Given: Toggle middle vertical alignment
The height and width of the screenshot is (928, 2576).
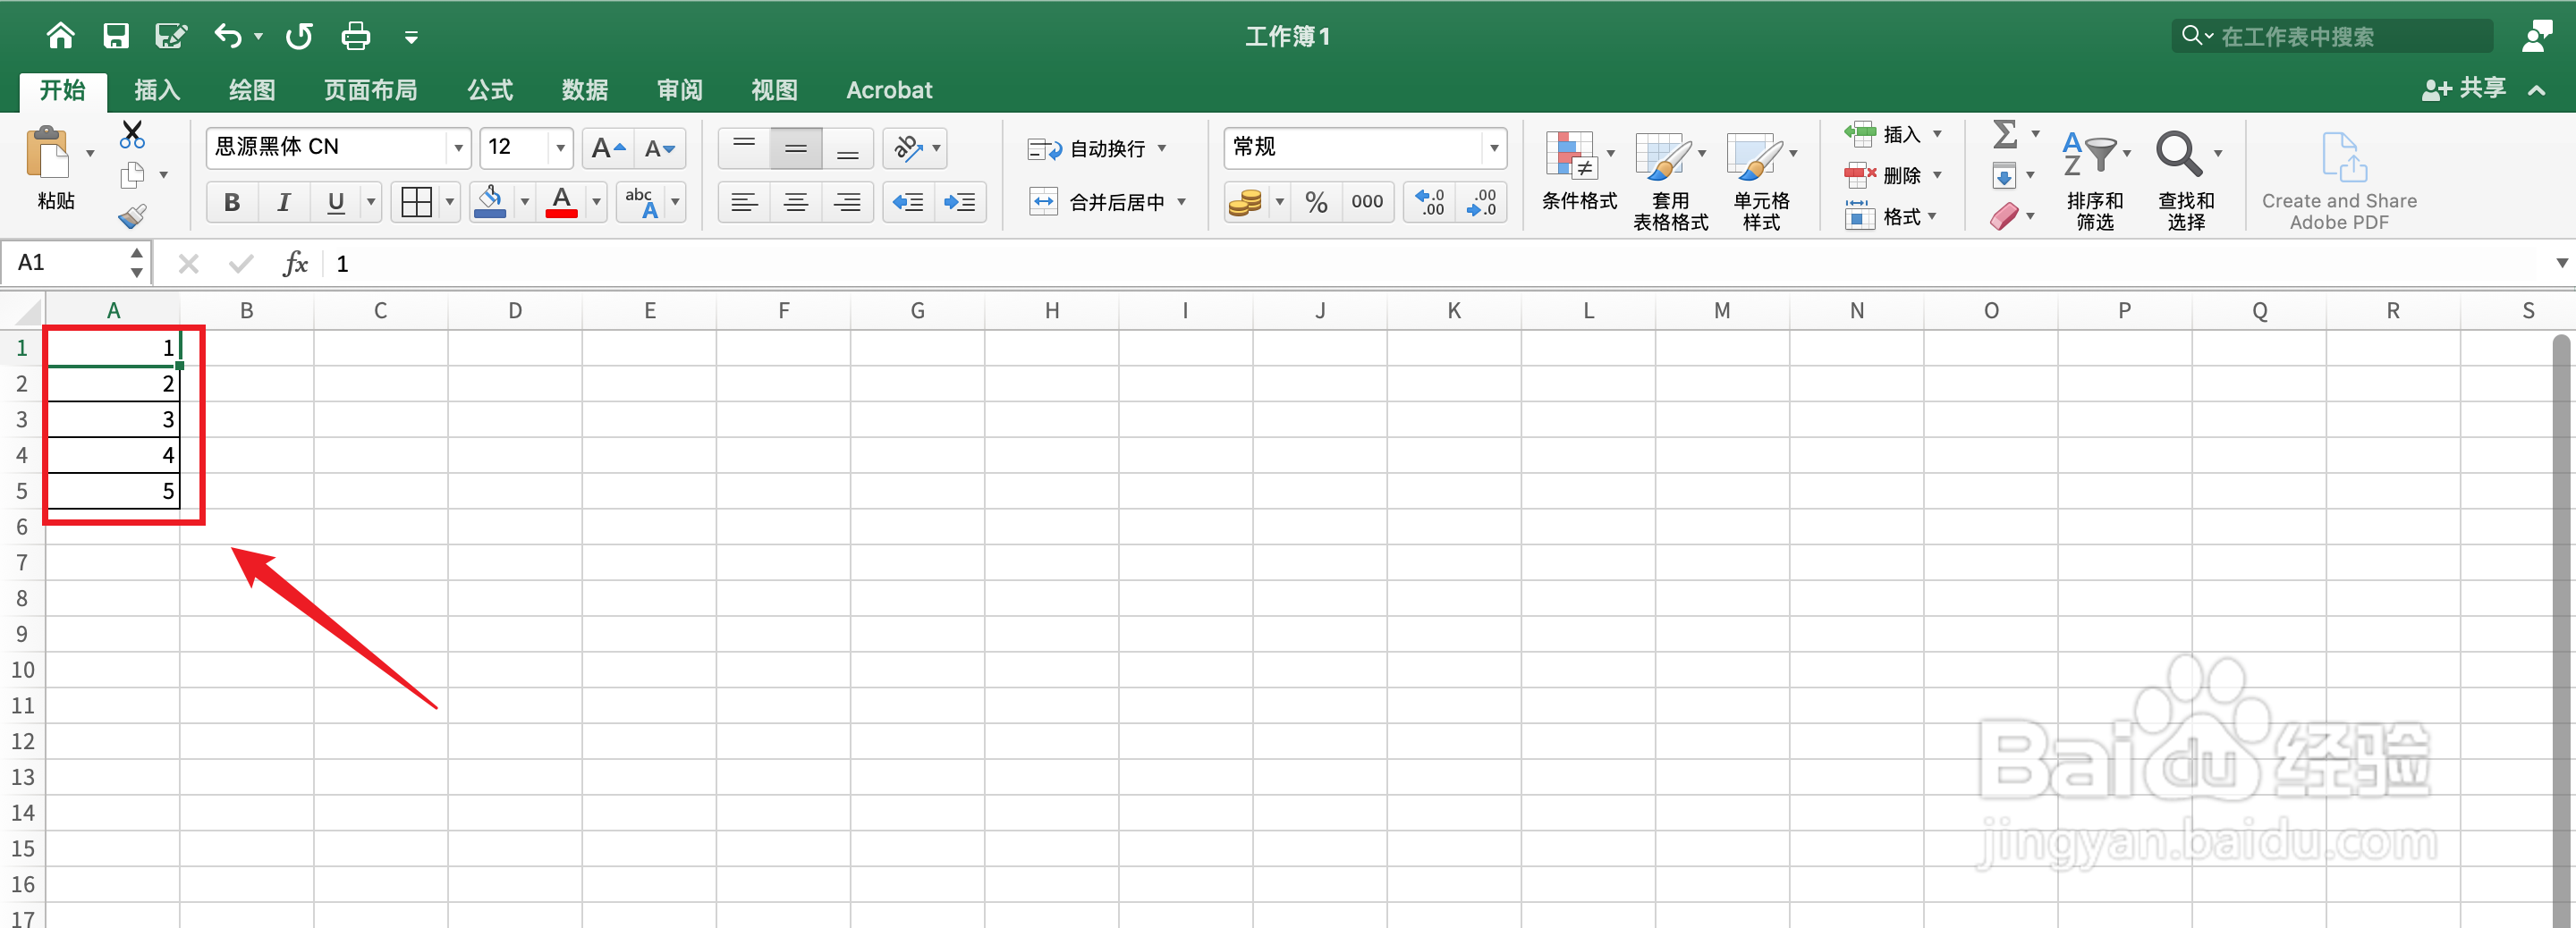Looking at the screenshot, I should 796,149.
